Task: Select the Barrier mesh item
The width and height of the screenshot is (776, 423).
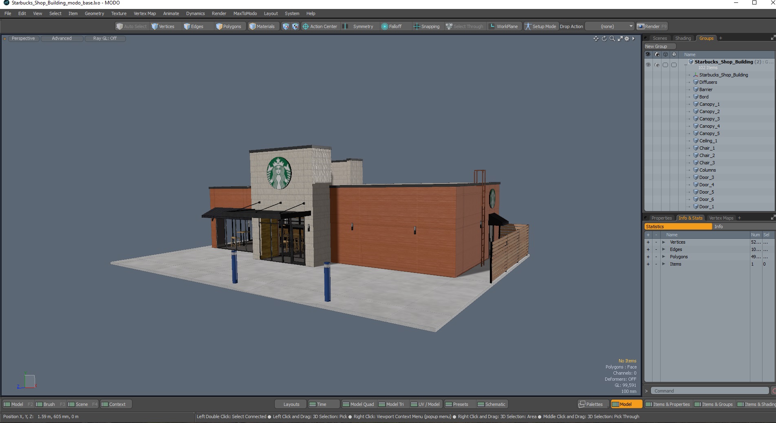Action: (705, 89)
